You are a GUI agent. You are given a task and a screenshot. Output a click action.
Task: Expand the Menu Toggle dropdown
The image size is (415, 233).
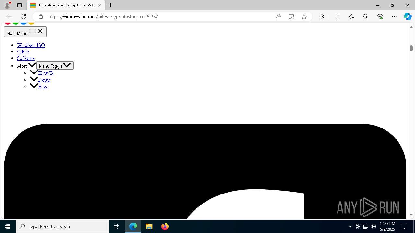point(55,66)
